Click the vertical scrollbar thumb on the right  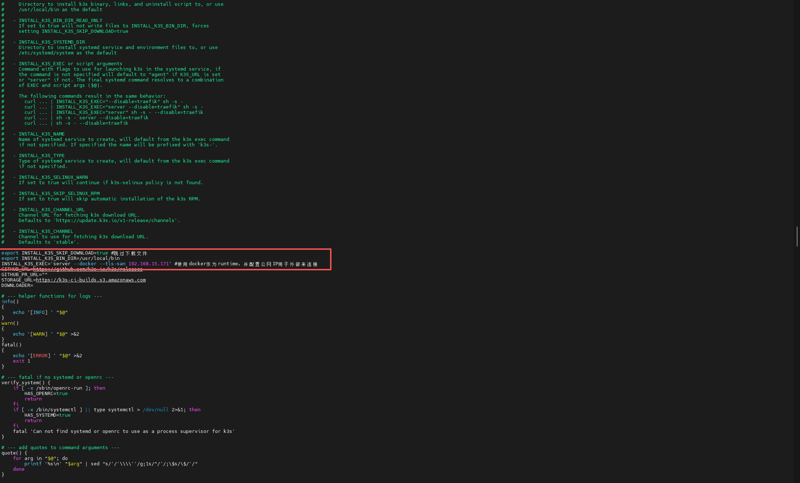[x=797, y=236]
